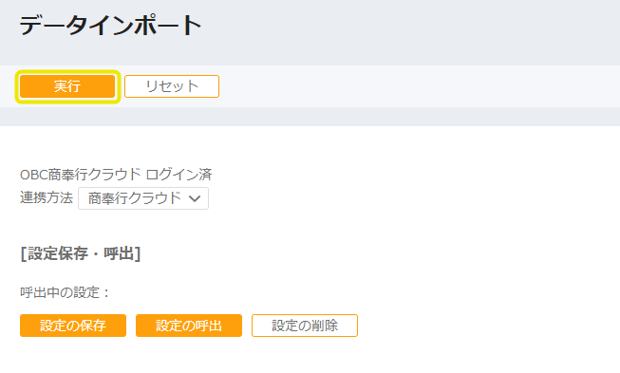Expand the integration method list arrow

(195, 198)
